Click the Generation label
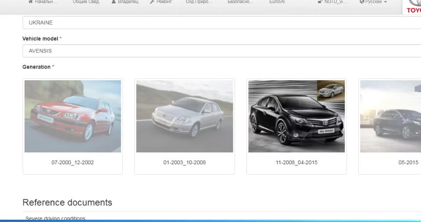 [36, 67]
